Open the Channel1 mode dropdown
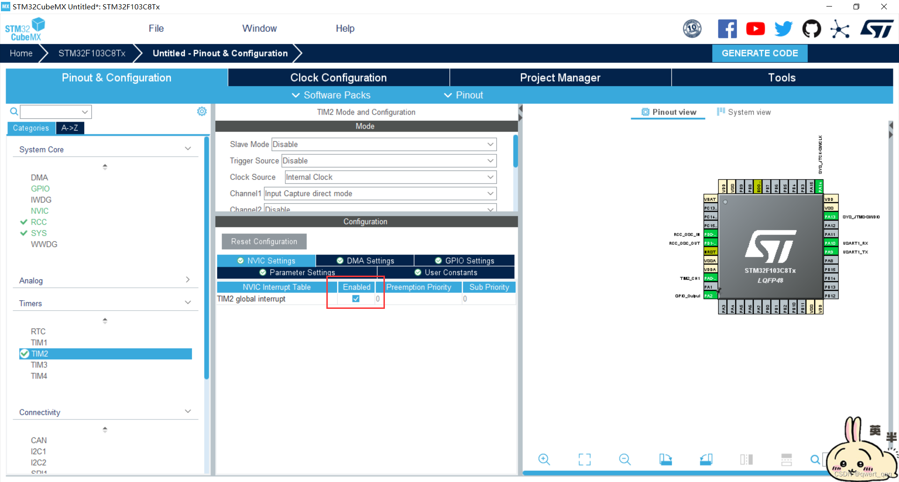The image size is (899, 482). coord(380,194)
